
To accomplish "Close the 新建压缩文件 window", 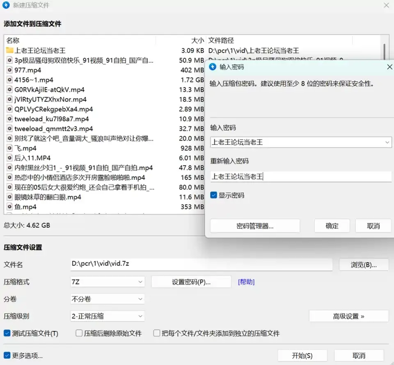I will click(x=386, y=5).
